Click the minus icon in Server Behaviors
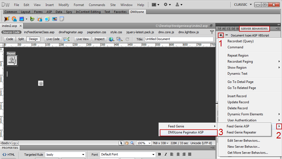 pos(227,35)
